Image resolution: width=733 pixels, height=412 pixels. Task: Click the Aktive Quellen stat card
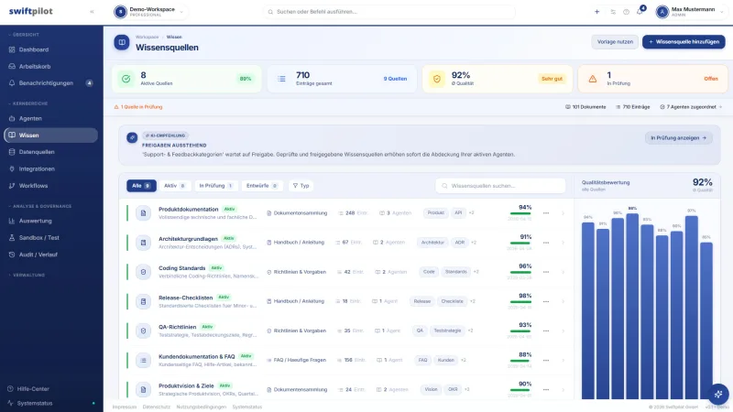point(187,79)
